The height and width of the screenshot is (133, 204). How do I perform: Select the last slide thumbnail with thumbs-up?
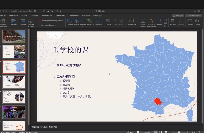coord(14,126)
